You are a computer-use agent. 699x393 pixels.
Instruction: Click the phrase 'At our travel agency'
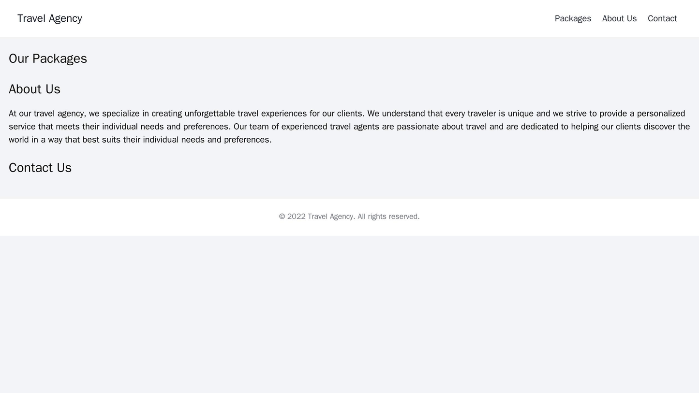point(46,114)
